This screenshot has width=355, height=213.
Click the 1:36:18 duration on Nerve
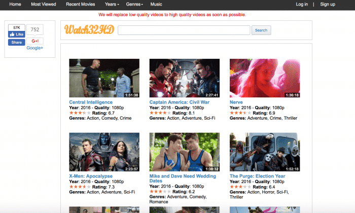point(292,95)
